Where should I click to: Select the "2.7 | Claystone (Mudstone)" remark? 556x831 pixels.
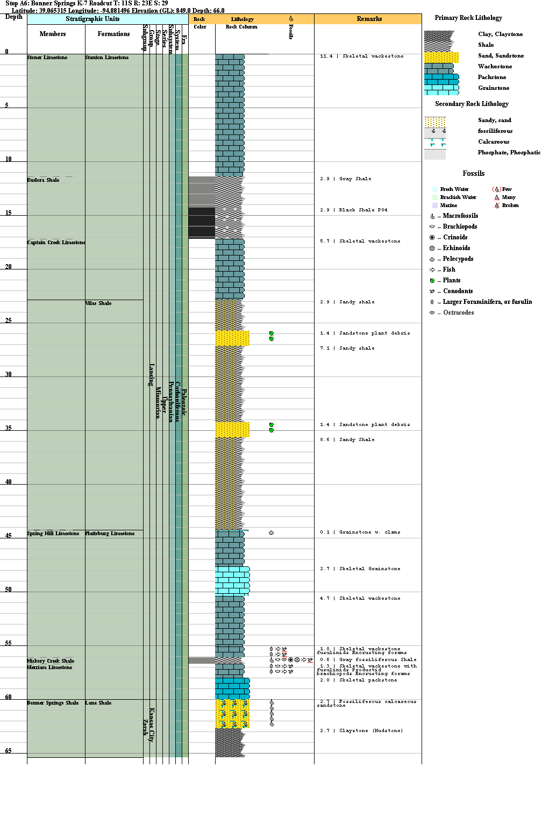coord(361,730)
